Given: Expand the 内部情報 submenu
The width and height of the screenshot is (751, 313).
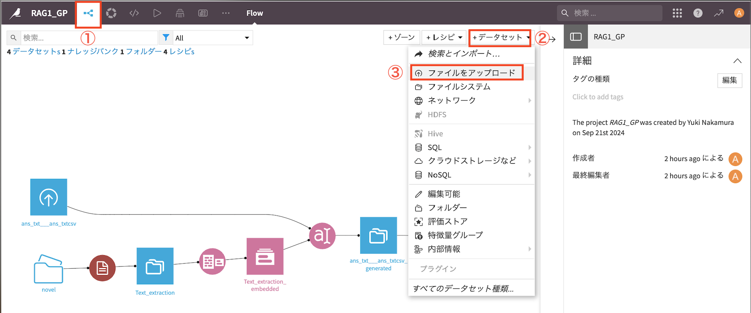Looking at the screenshot, I should click(472, 249).
